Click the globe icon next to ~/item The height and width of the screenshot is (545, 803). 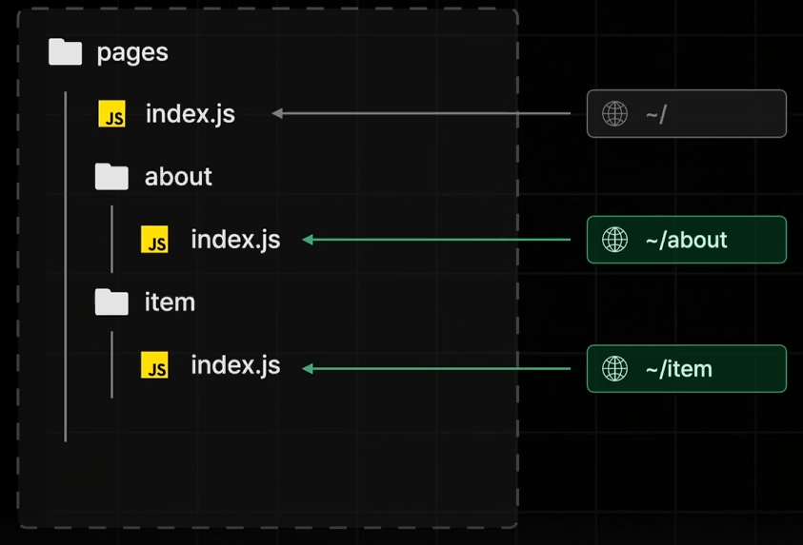(x=614, y=369)
